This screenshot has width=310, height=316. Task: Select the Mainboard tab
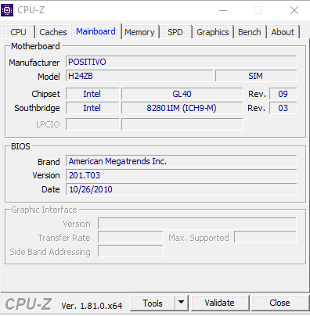[x=96, y=31]
